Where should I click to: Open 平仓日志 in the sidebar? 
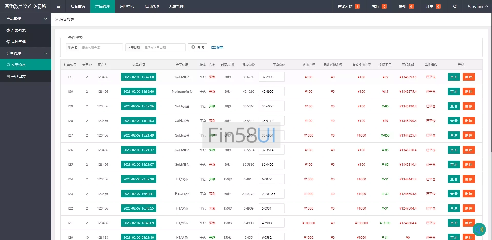tap(26, 76)
